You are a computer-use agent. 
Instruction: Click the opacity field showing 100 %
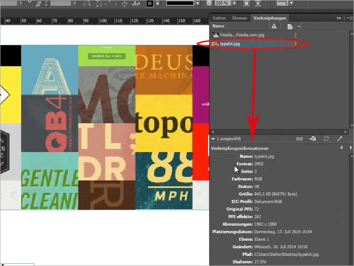tap(222, 3)
